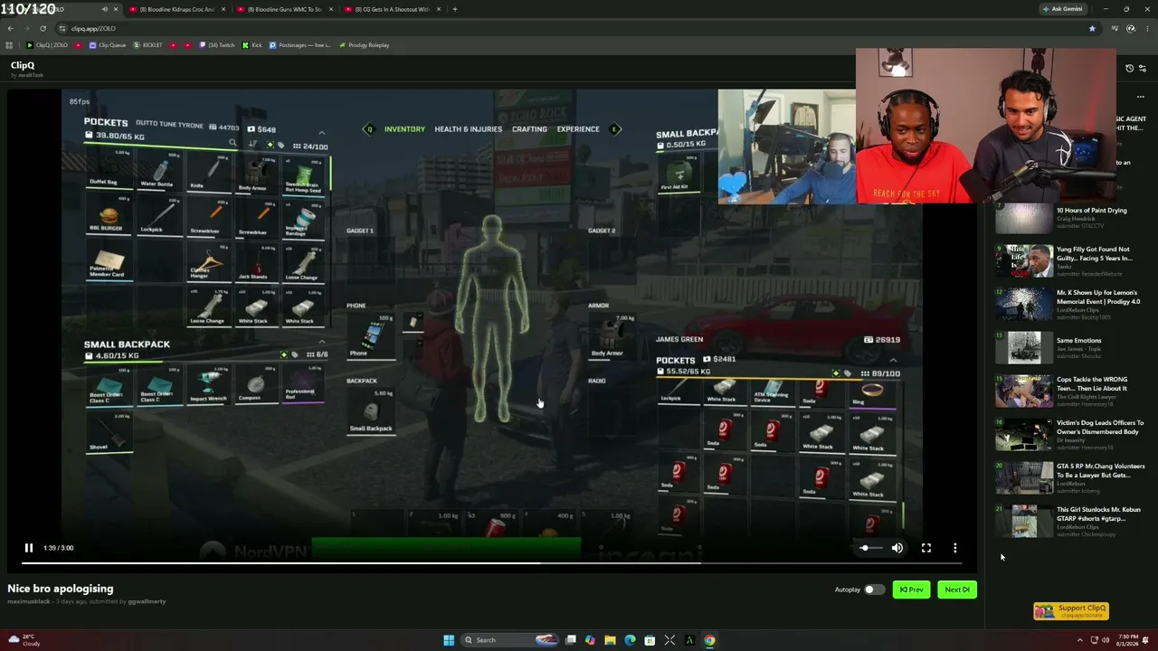Skip to the next clip with Next

tap(956, 590)
